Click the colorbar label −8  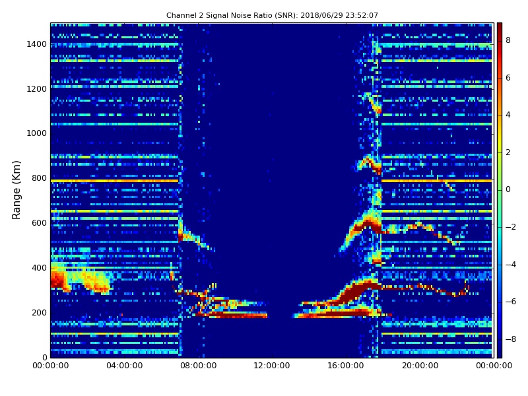(510, 339)
